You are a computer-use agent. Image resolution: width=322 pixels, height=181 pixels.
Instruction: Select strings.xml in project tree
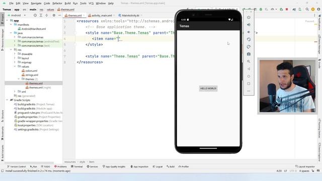(x=32, y=75)
